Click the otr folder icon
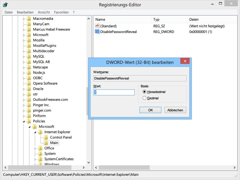This screenshot has height=180, width=240. [x=29, y=94]
